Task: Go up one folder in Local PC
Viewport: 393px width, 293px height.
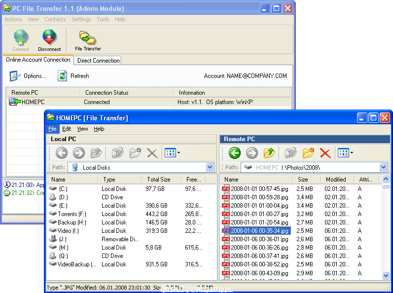Action: pos(96,152)
